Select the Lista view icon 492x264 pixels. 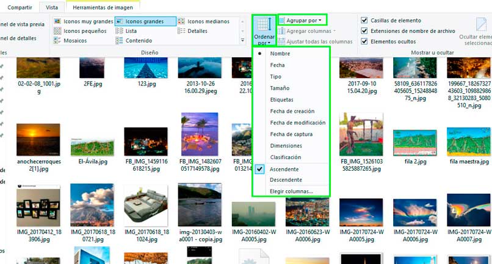click(x=119, y=31)
